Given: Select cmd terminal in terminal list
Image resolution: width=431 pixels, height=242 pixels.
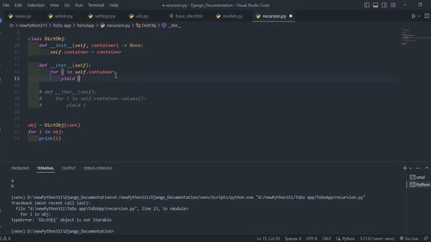Looking at the screenshot, I should [419, 177].
